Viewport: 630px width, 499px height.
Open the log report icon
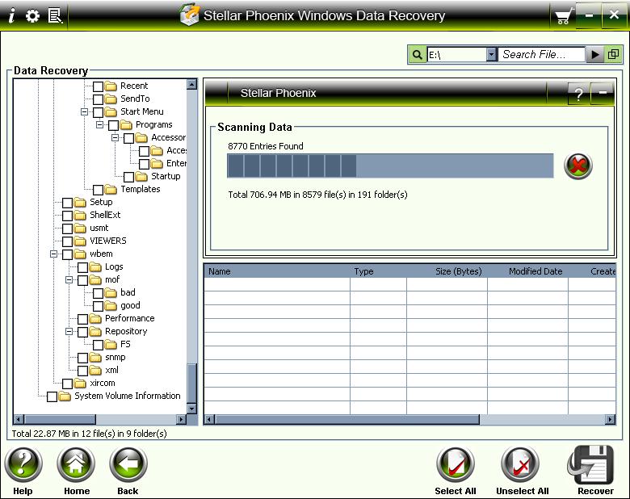coord(55,15)
